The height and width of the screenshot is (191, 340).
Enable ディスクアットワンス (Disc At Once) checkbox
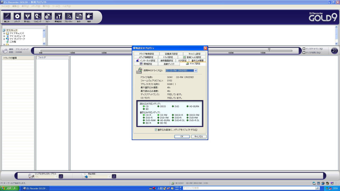click(x=304, y=49)
